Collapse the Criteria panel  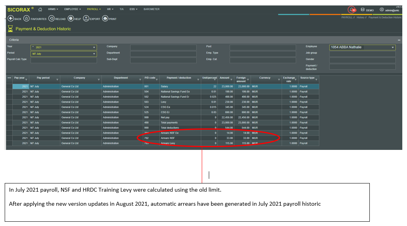point(399,40)
